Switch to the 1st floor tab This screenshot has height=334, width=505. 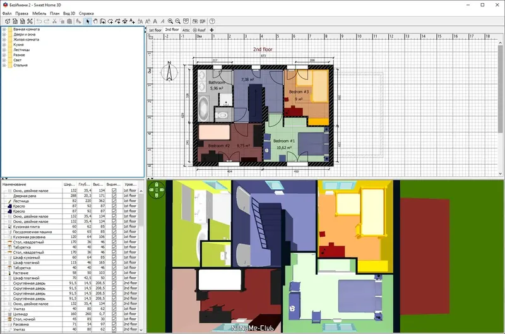coord(155,30)
